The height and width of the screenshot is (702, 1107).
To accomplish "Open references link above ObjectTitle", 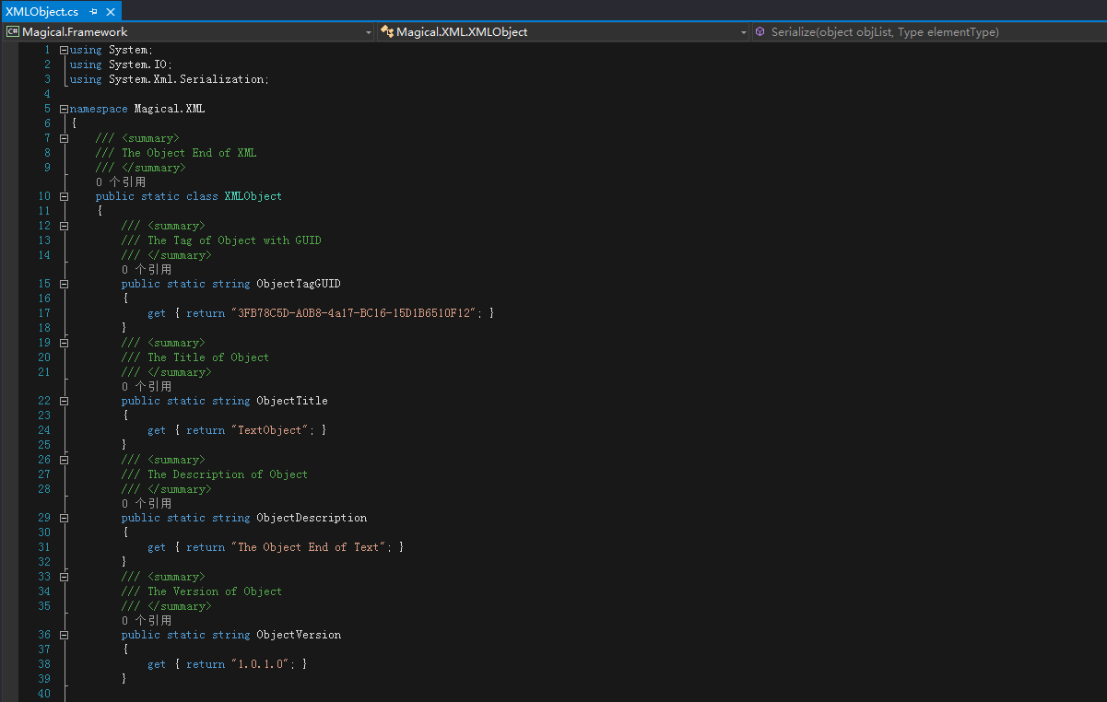I will click(x=147, y=387).
